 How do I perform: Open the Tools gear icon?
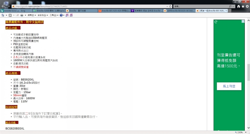click(x=247, y=6)
